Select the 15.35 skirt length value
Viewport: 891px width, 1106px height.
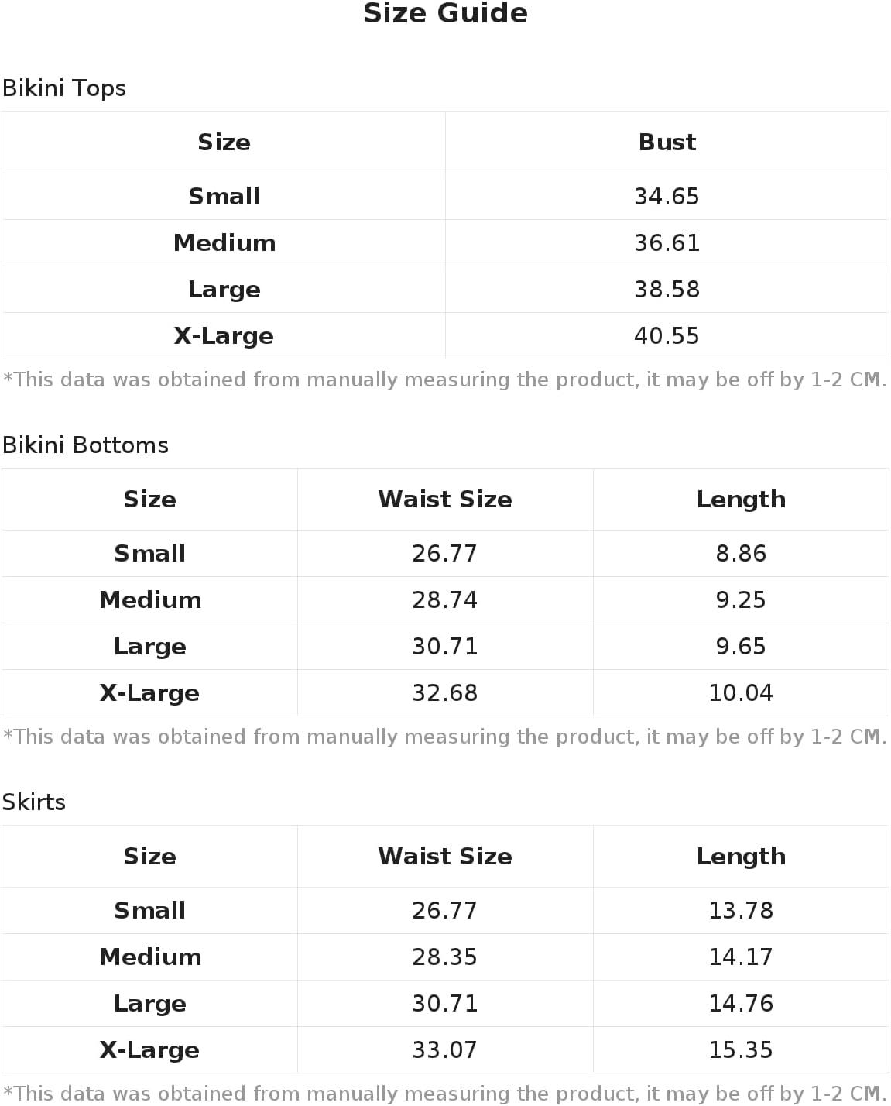tap(741, 1050)
